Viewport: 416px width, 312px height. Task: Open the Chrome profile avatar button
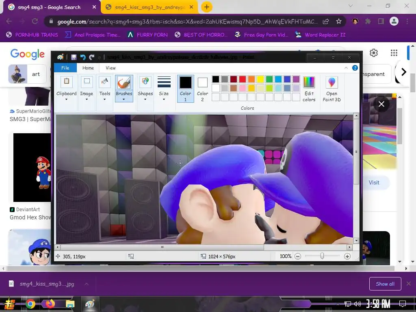(x=394, y=21)
